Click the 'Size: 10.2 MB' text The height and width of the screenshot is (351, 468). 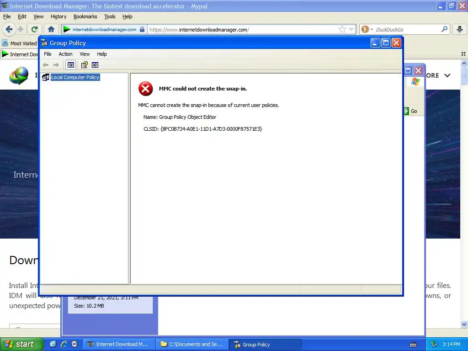pos(89,306)
